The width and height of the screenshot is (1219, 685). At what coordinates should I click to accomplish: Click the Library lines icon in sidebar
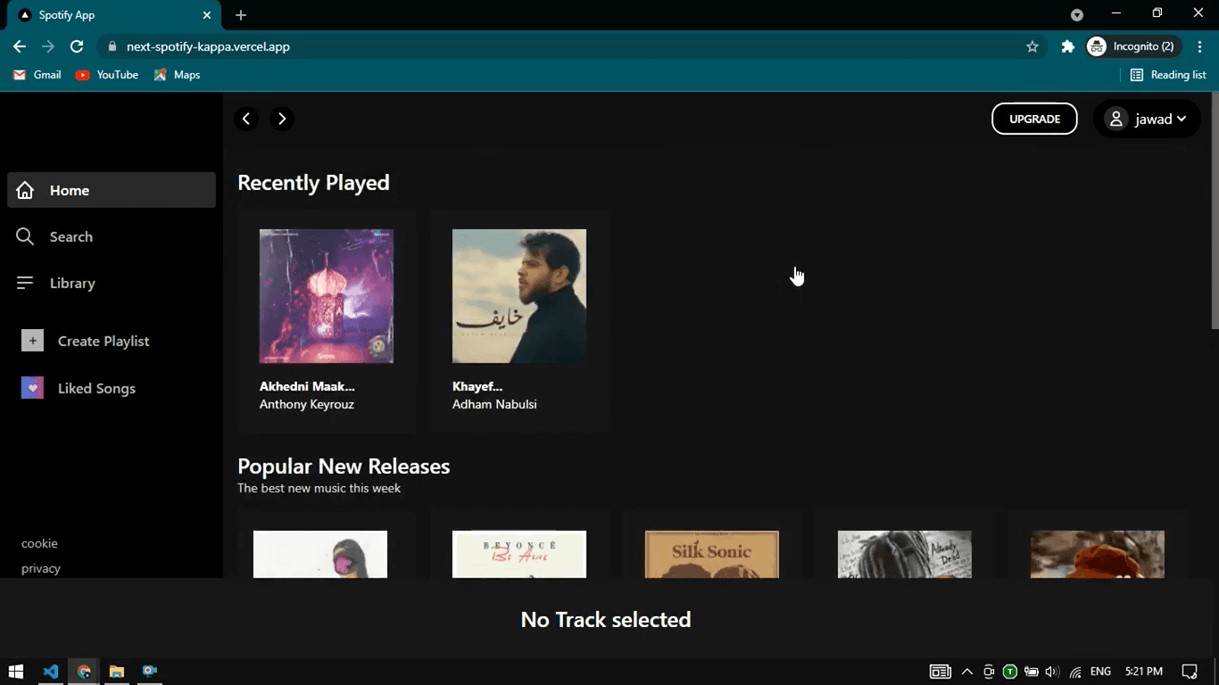tap(25, 283)
